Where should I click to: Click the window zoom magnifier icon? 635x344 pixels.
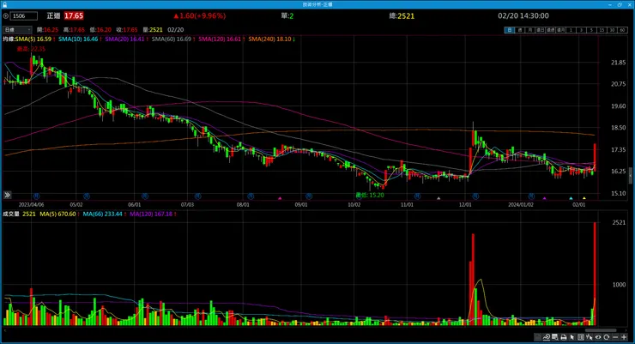coord(555,337)
